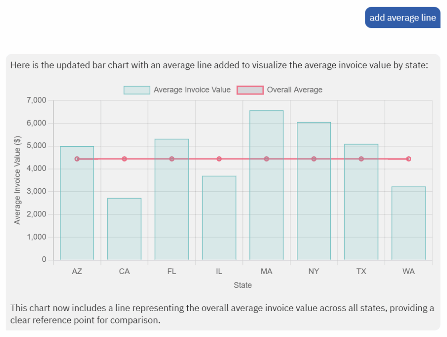Select the shortest WA bar
447x337 pixels.
(408, 223)
